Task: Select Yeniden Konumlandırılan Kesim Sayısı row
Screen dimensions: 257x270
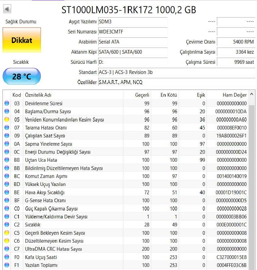Action: (126, 119)
